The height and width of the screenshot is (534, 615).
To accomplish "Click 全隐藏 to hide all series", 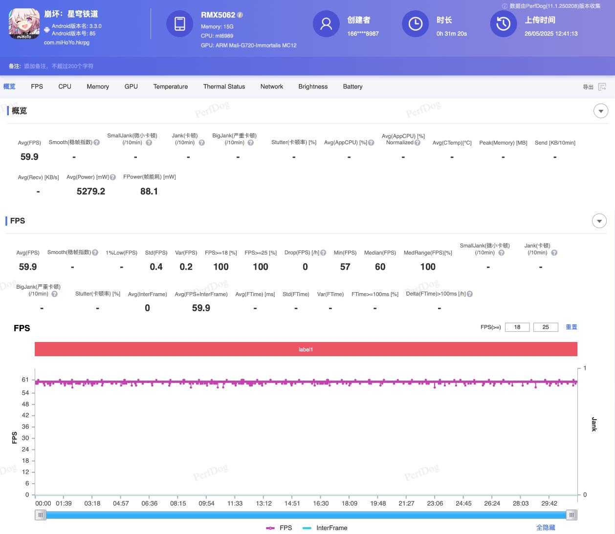I will tap(546, 528).
